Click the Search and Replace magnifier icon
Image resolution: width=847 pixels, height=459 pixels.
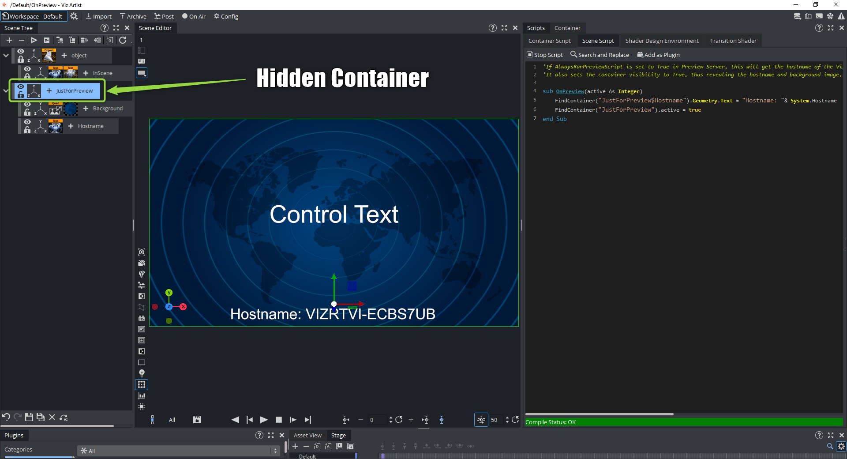[x=573, y=54]
